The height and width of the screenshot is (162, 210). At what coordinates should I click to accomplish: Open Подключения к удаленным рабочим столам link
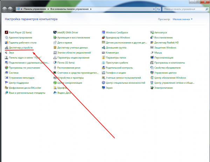point(29,63)
